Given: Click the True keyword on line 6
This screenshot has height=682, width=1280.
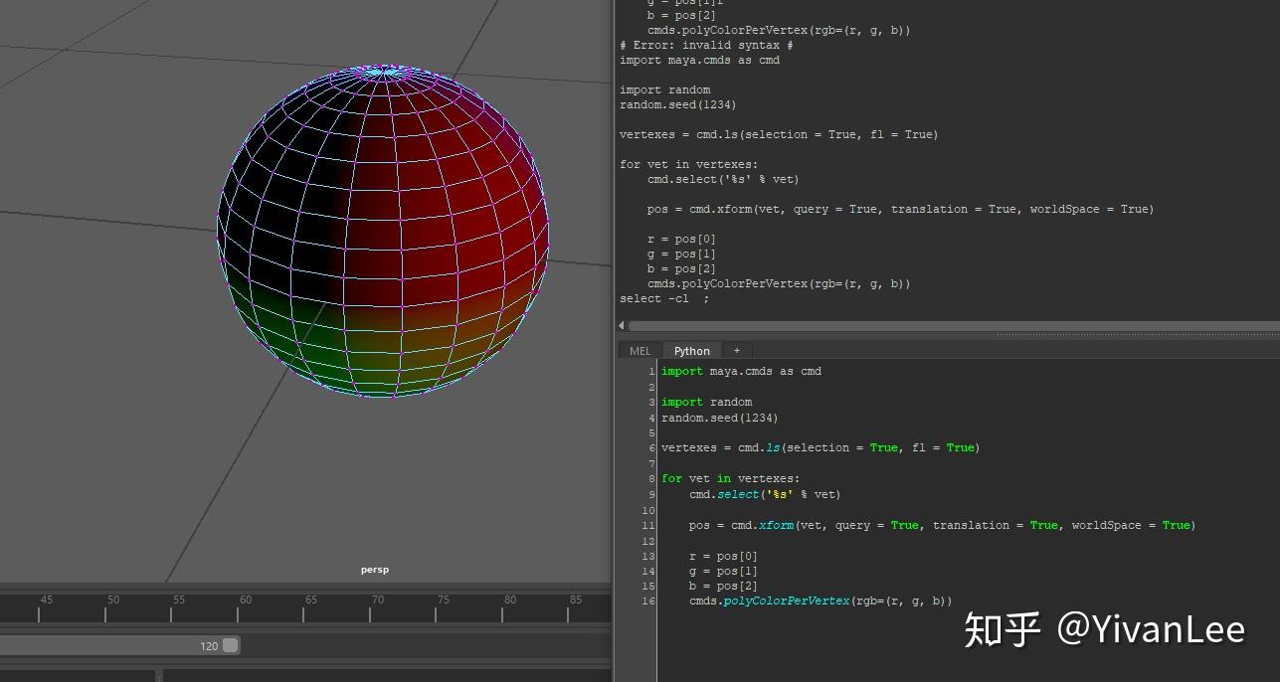Looking at the screenshot, I should coord(883,447).
